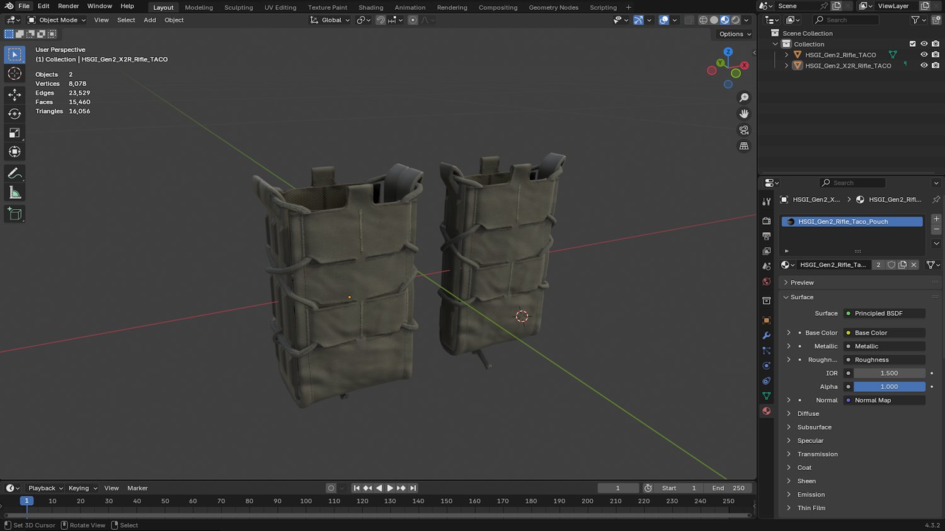This screenshot has height=531, width=945.
Task: Toggle camera view in viewport
Action: tap(744, 130)
